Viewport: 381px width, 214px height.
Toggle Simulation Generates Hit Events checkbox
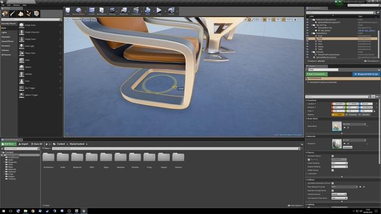[333, 183]
